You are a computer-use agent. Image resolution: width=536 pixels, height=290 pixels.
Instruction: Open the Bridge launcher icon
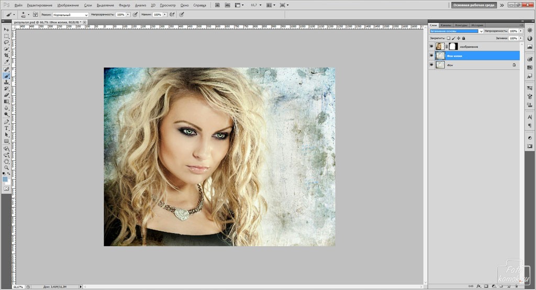click(218, 5)
